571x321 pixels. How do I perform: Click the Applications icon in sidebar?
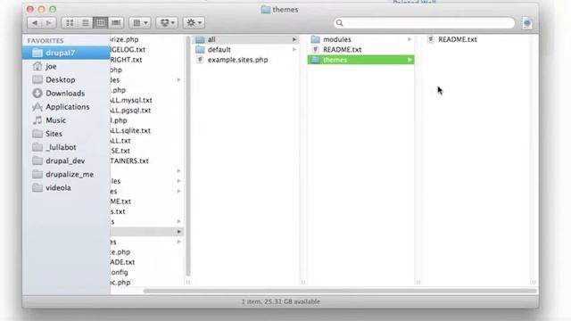click(x=37, y=107)
